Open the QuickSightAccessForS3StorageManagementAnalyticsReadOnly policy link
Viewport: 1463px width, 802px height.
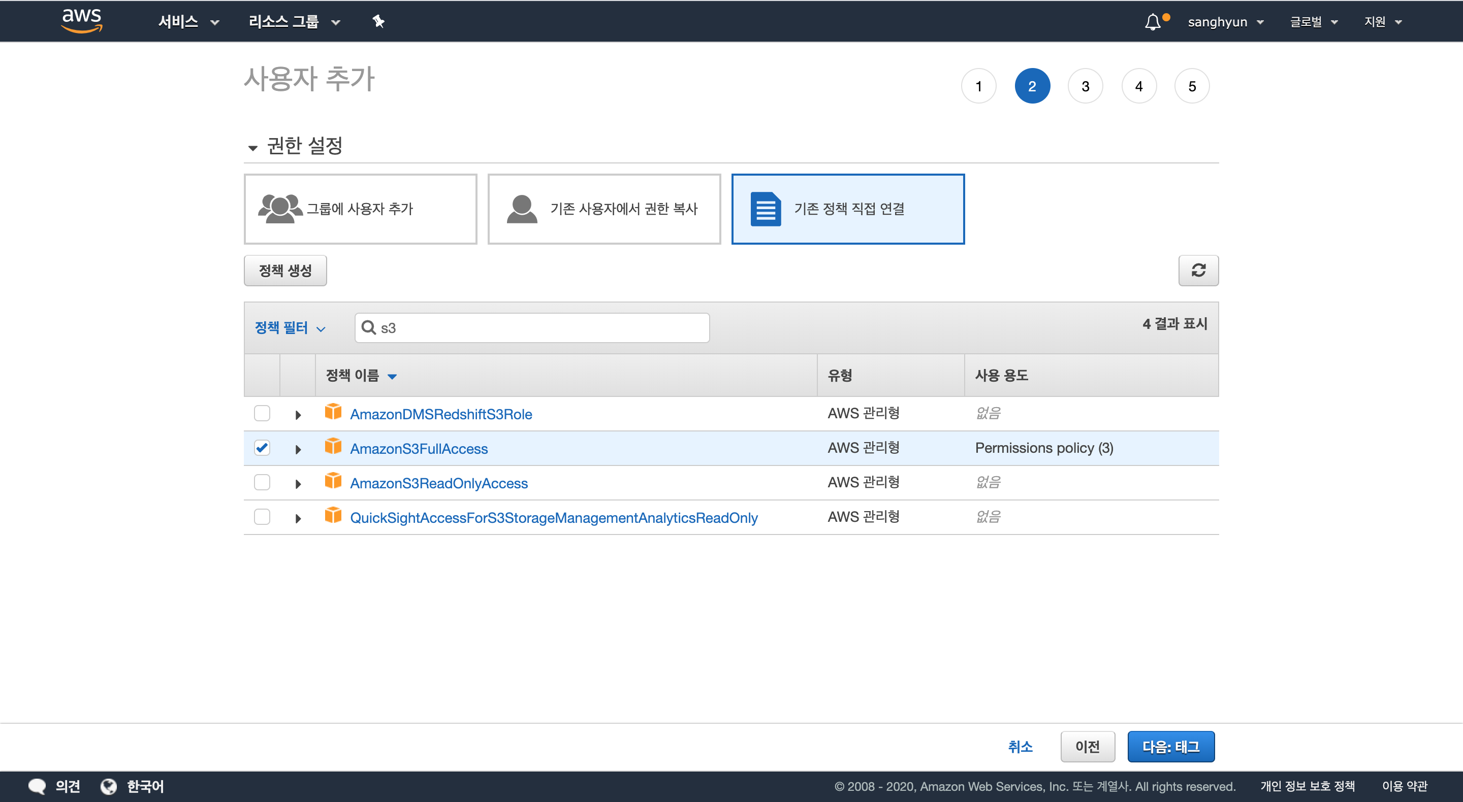pos(554,517)
